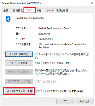Click the キャンセル button
The width and height of the screenshot is (95, 106).
point(85,101)
